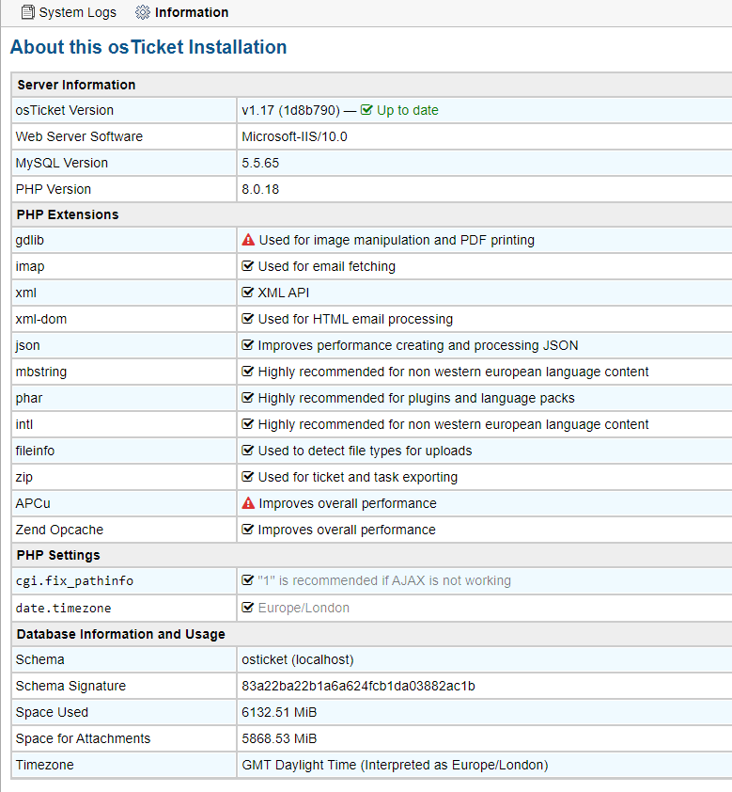This screenshot has height=792, width=732.
Task: Click the gdlib red warning triangle icon
Action: tap(248, 240)
